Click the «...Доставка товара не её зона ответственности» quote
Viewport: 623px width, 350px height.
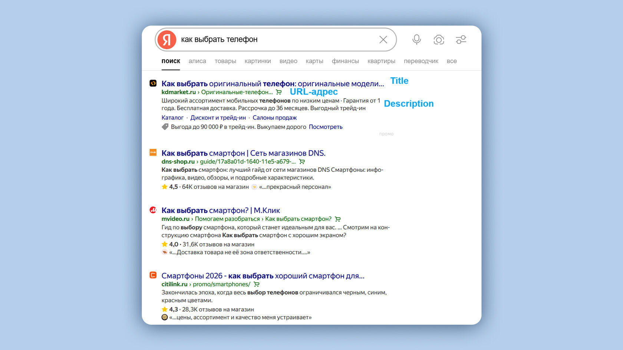(x=240, y=253)
